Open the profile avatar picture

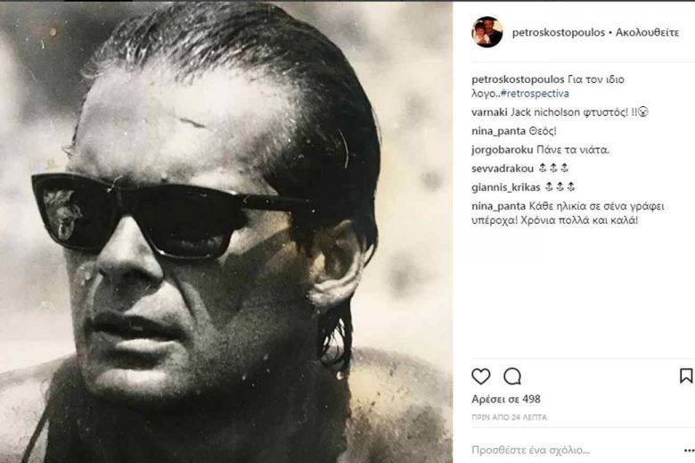[x=487, y=32]
